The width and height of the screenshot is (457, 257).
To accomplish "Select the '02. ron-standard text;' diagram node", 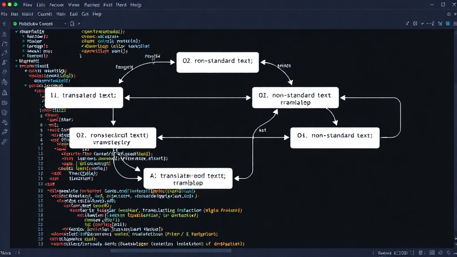I will pos(217,62).
